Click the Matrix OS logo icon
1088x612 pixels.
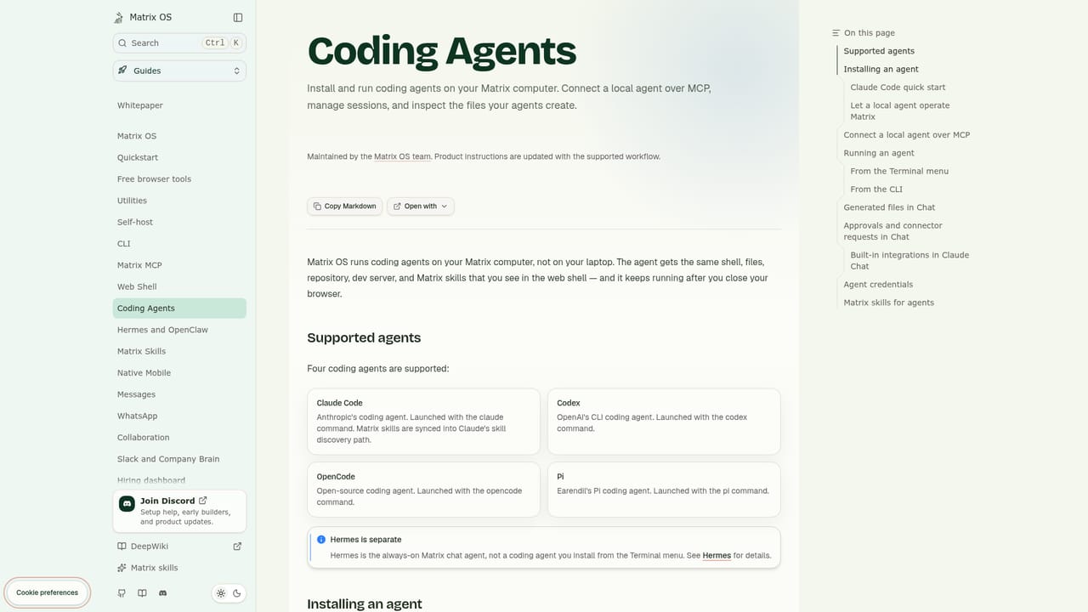(118, 17)
